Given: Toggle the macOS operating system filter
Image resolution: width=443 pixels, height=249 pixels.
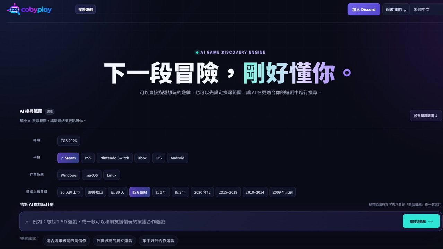Looking at the screenshot, I should click(x=92, y=175).
